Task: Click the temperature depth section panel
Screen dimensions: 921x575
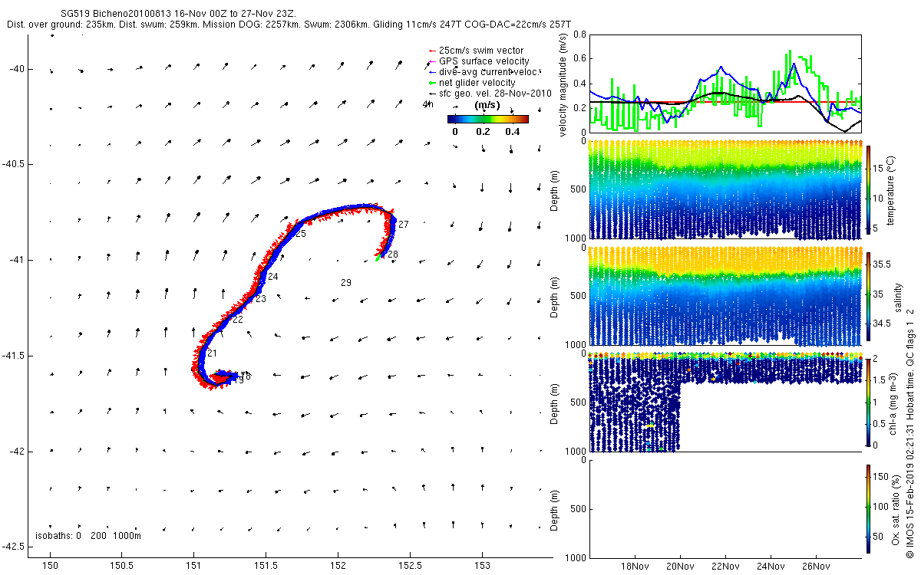Action: pyautogui.click(x=725, y=190)
